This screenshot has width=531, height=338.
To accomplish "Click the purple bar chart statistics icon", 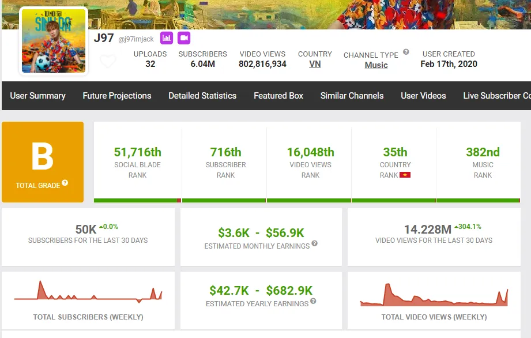I will (167, 38).
